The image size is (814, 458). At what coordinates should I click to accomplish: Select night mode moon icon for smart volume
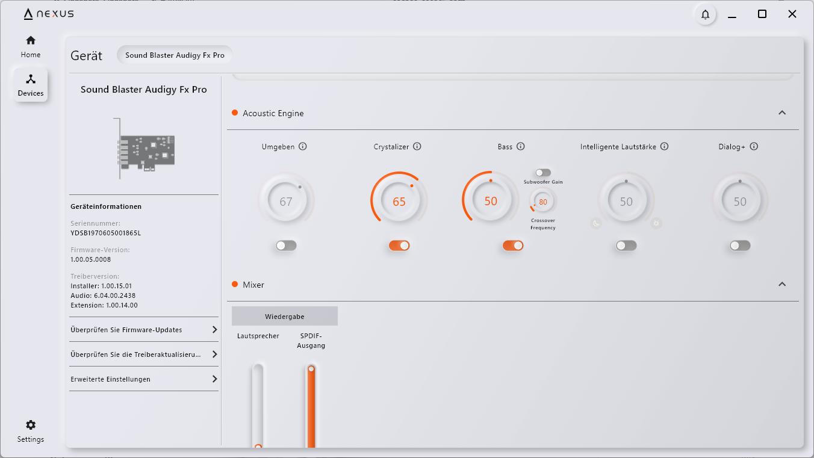(596, 223)
